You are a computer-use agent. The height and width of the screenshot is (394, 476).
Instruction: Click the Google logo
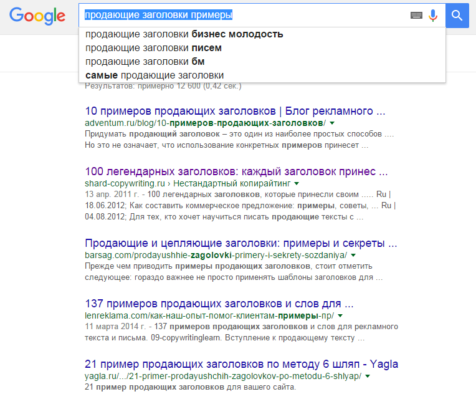[37, 16]
